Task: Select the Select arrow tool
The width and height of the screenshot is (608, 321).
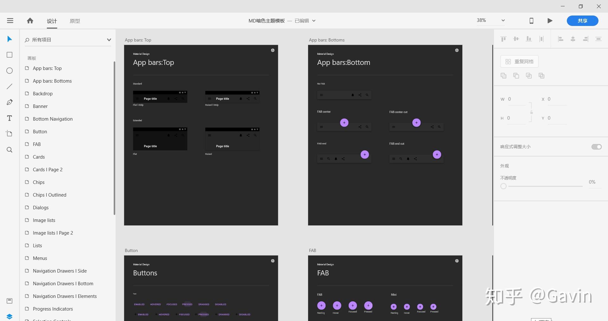Action: click(9, 39)
